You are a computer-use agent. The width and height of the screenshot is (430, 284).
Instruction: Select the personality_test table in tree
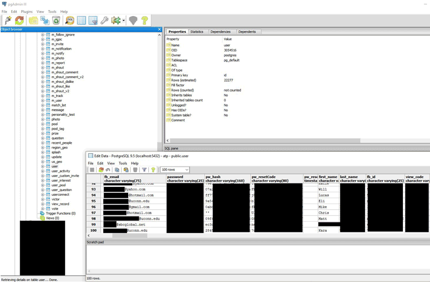coord(63,115)
